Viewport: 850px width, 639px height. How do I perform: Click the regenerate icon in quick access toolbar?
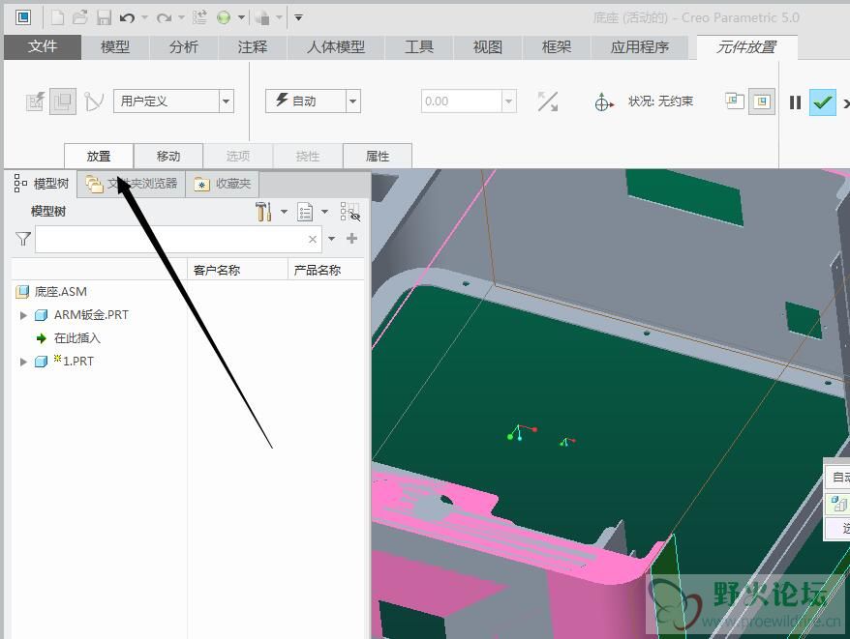pos(199,17)
